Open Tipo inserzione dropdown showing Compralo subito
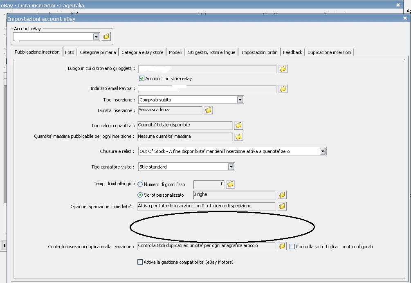Viewport: 411px width, 283px height. tap(240, 99)
